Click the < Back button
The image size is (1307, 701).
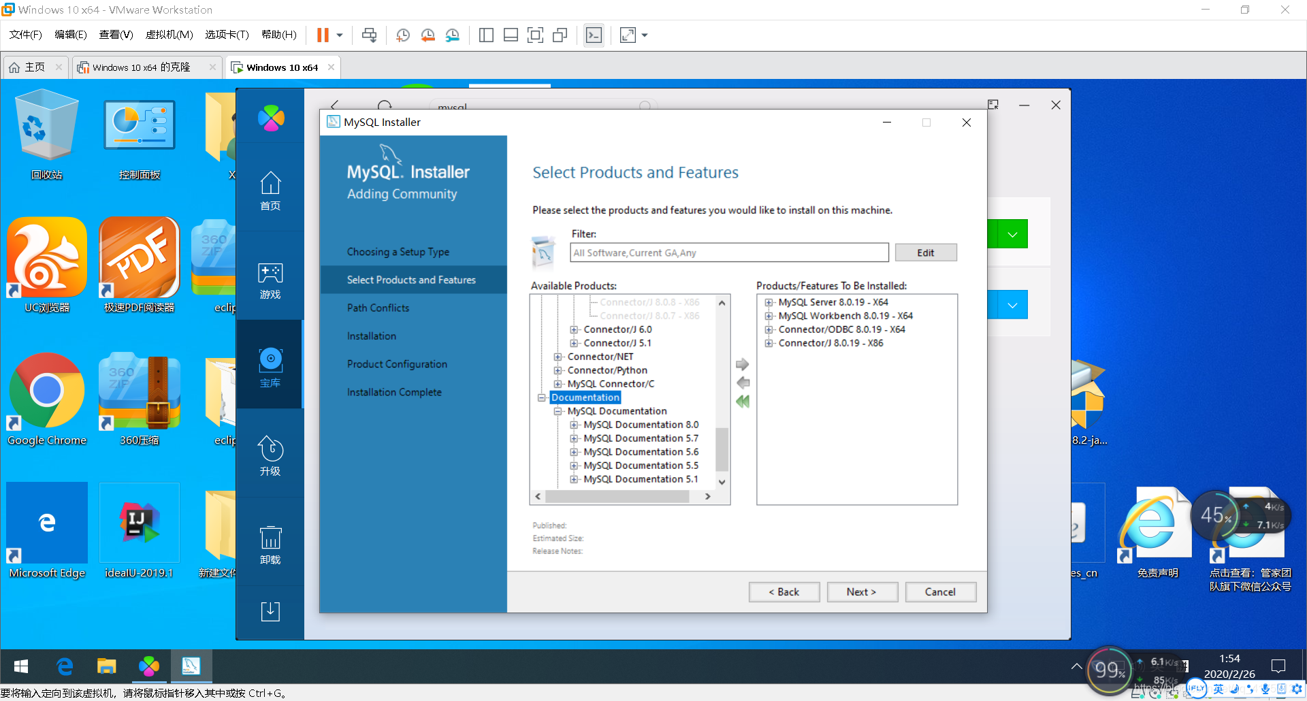tap(784, 592)
